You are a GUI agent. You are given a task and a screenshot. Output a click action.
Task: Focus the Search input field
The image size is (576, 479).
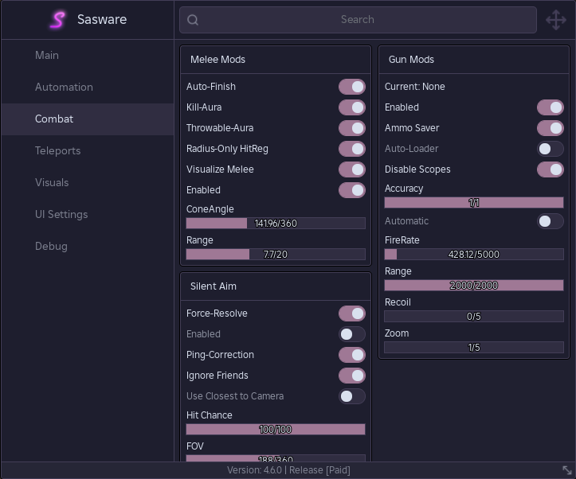358,20
